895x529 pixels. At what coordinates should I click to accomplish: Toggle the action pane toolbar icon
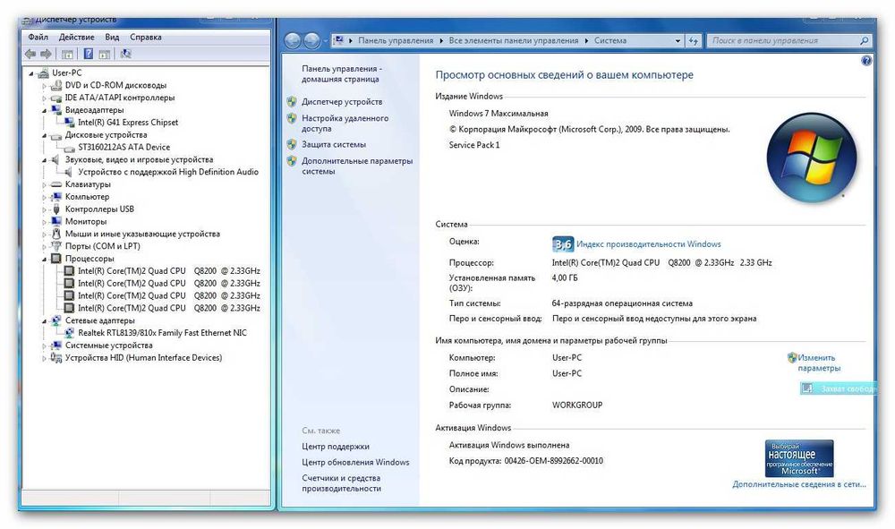(105, 55)
